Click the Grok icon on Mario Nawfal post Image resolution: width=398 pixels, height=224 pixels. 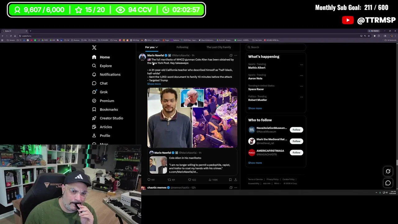point(231,55)
